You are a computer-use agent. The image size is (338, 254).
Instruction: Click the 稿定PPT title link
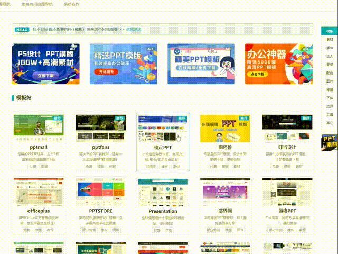[163, 147]
